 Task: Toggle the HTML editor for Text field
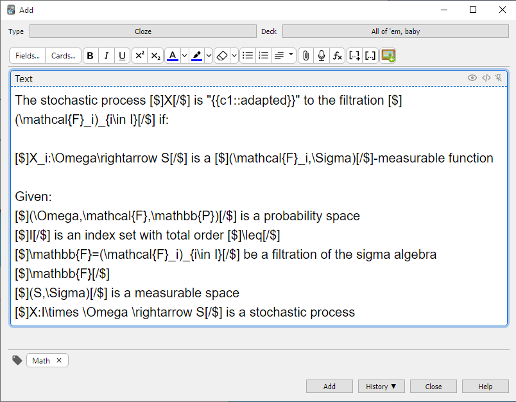pos(486,78)
